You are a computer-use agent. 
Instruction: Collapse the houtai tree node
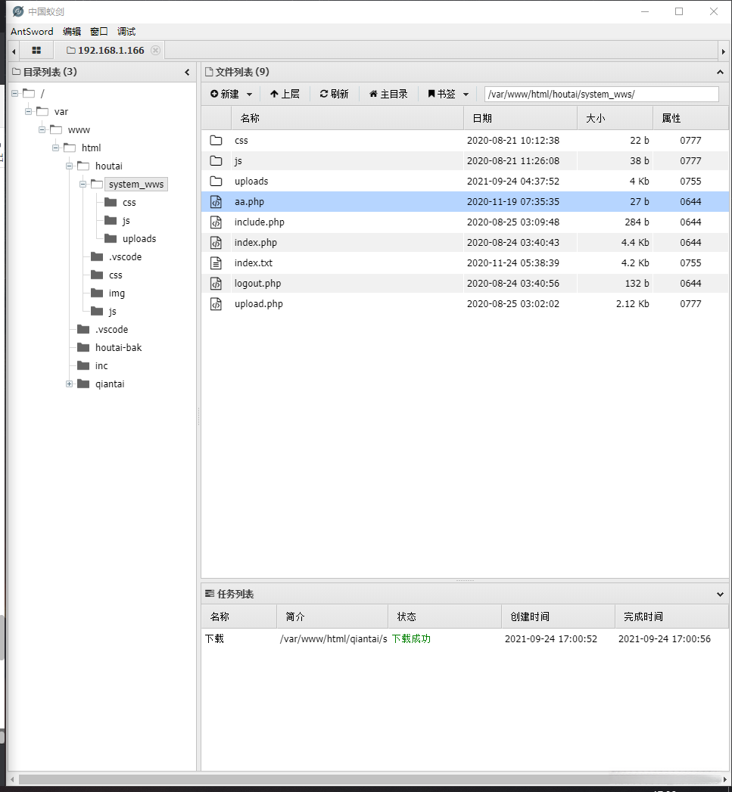[69, 166]
